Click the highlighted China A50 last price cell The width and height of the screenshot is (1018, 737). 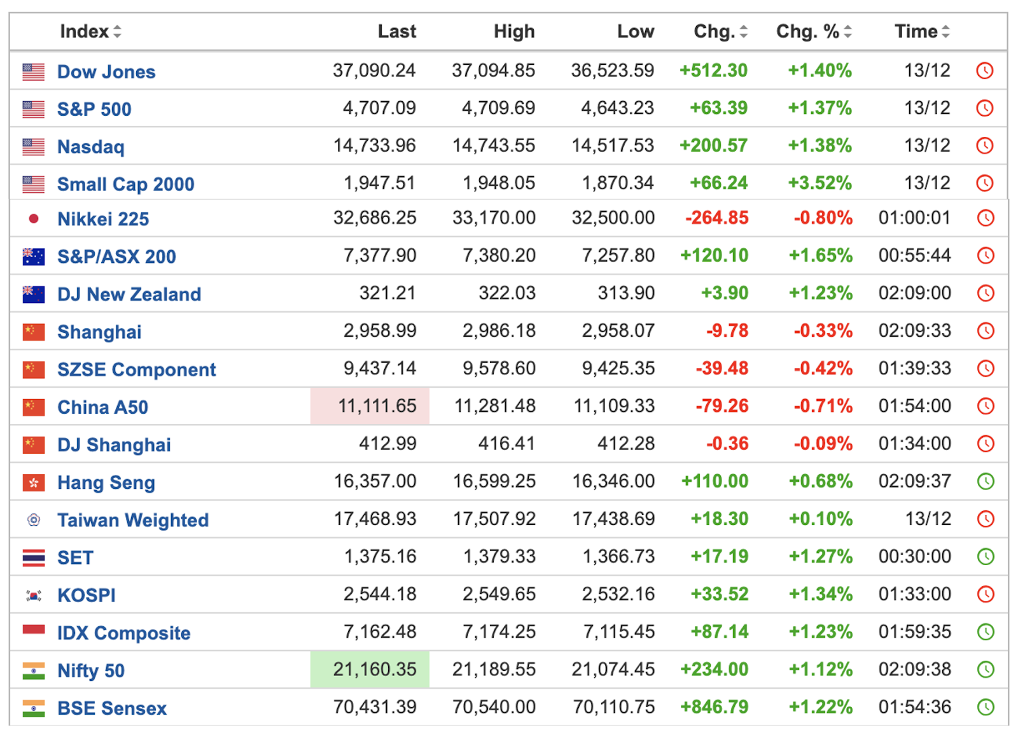point(370,406)
